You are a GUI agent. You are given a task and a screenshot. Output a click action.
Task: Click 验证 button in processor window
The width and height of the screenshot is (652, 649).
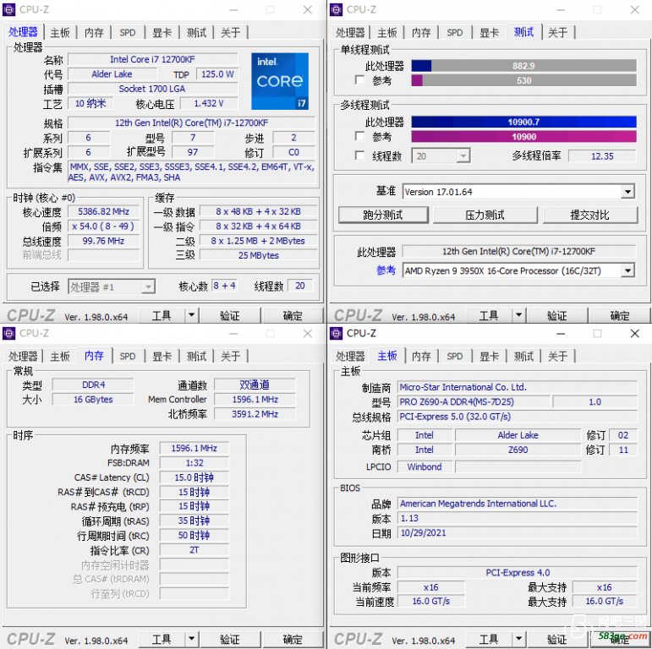[230, 316]
